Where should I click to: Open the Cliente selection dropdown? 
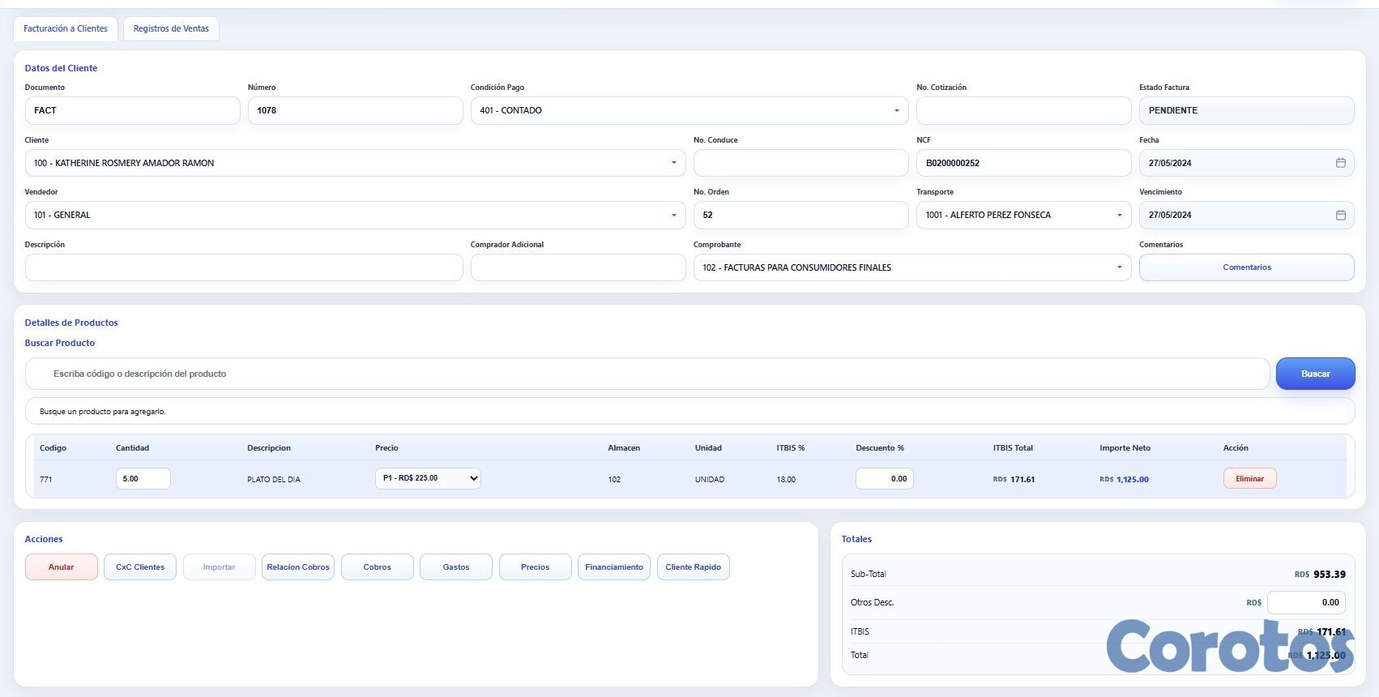pyautogui.click(x=673, y=163)
